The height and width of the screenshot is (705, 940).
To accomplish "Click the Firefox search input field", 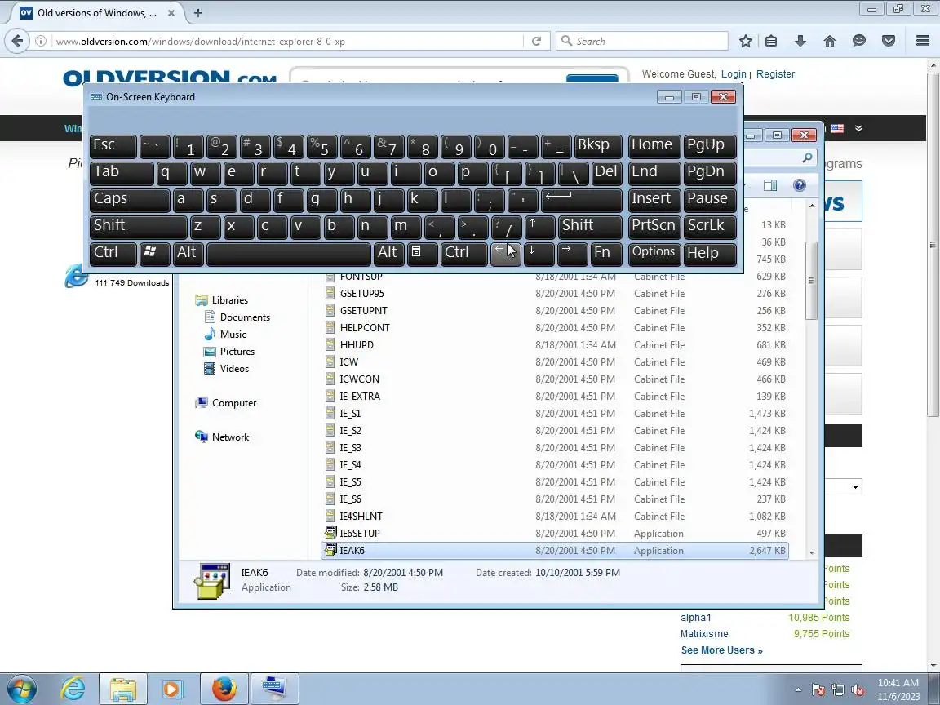I will pos(642,41).
